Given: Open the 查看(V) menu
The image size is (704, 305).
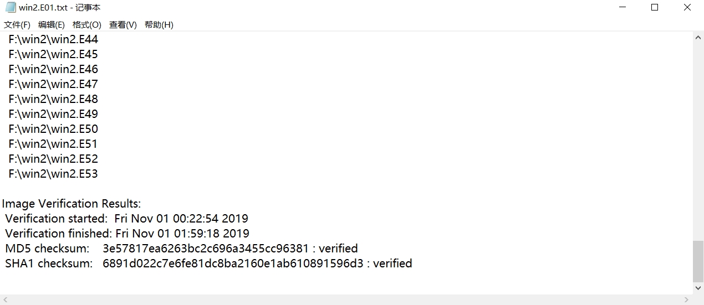Looking at the screenshot, I should coord(123,25).
